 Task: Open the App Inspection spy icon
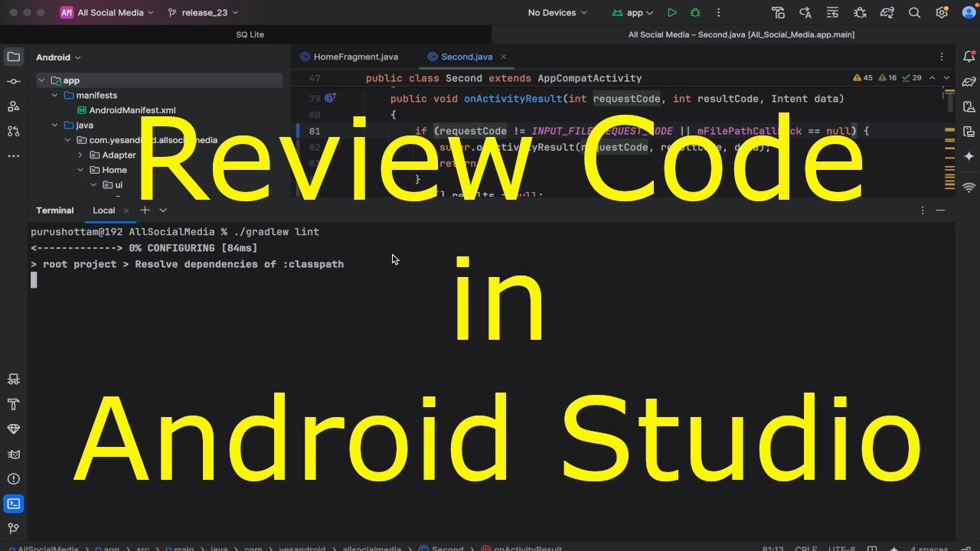click(x=13, y=379)
